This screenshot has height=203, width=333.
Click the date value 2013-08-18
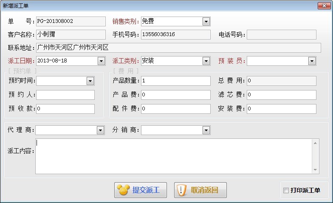tap(52, 61)
